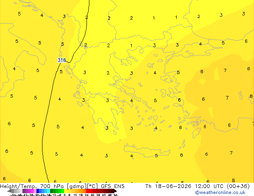Click the 'Th 18-06-2026 12:00 UTC' timestamp
The image size is (254, 196).
[185, 186]
